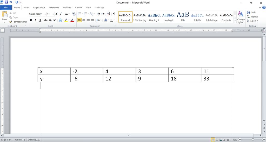Viewport: 266px width, 142px height.
Task: Switch to Page Layout tab
Action: pyautogui.click(x=39, y=8)
